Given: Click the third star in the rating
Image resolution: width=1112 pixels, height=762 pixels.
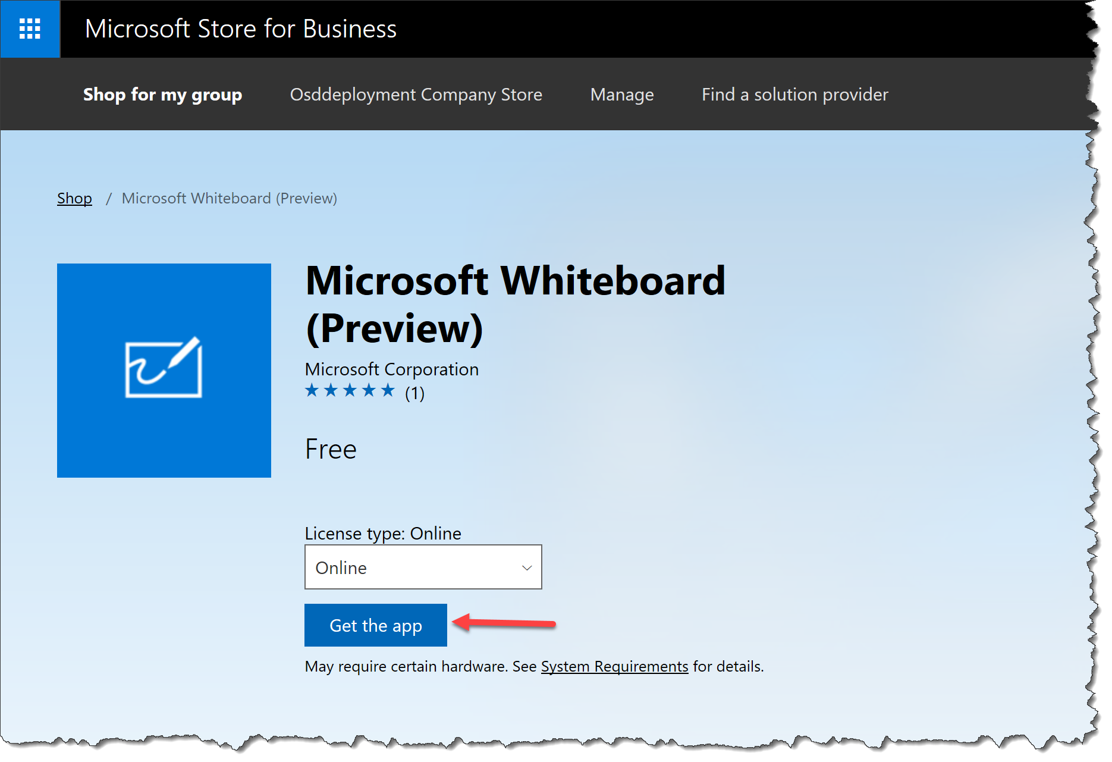Looking at the screenshot, I should tap(351, 391).
